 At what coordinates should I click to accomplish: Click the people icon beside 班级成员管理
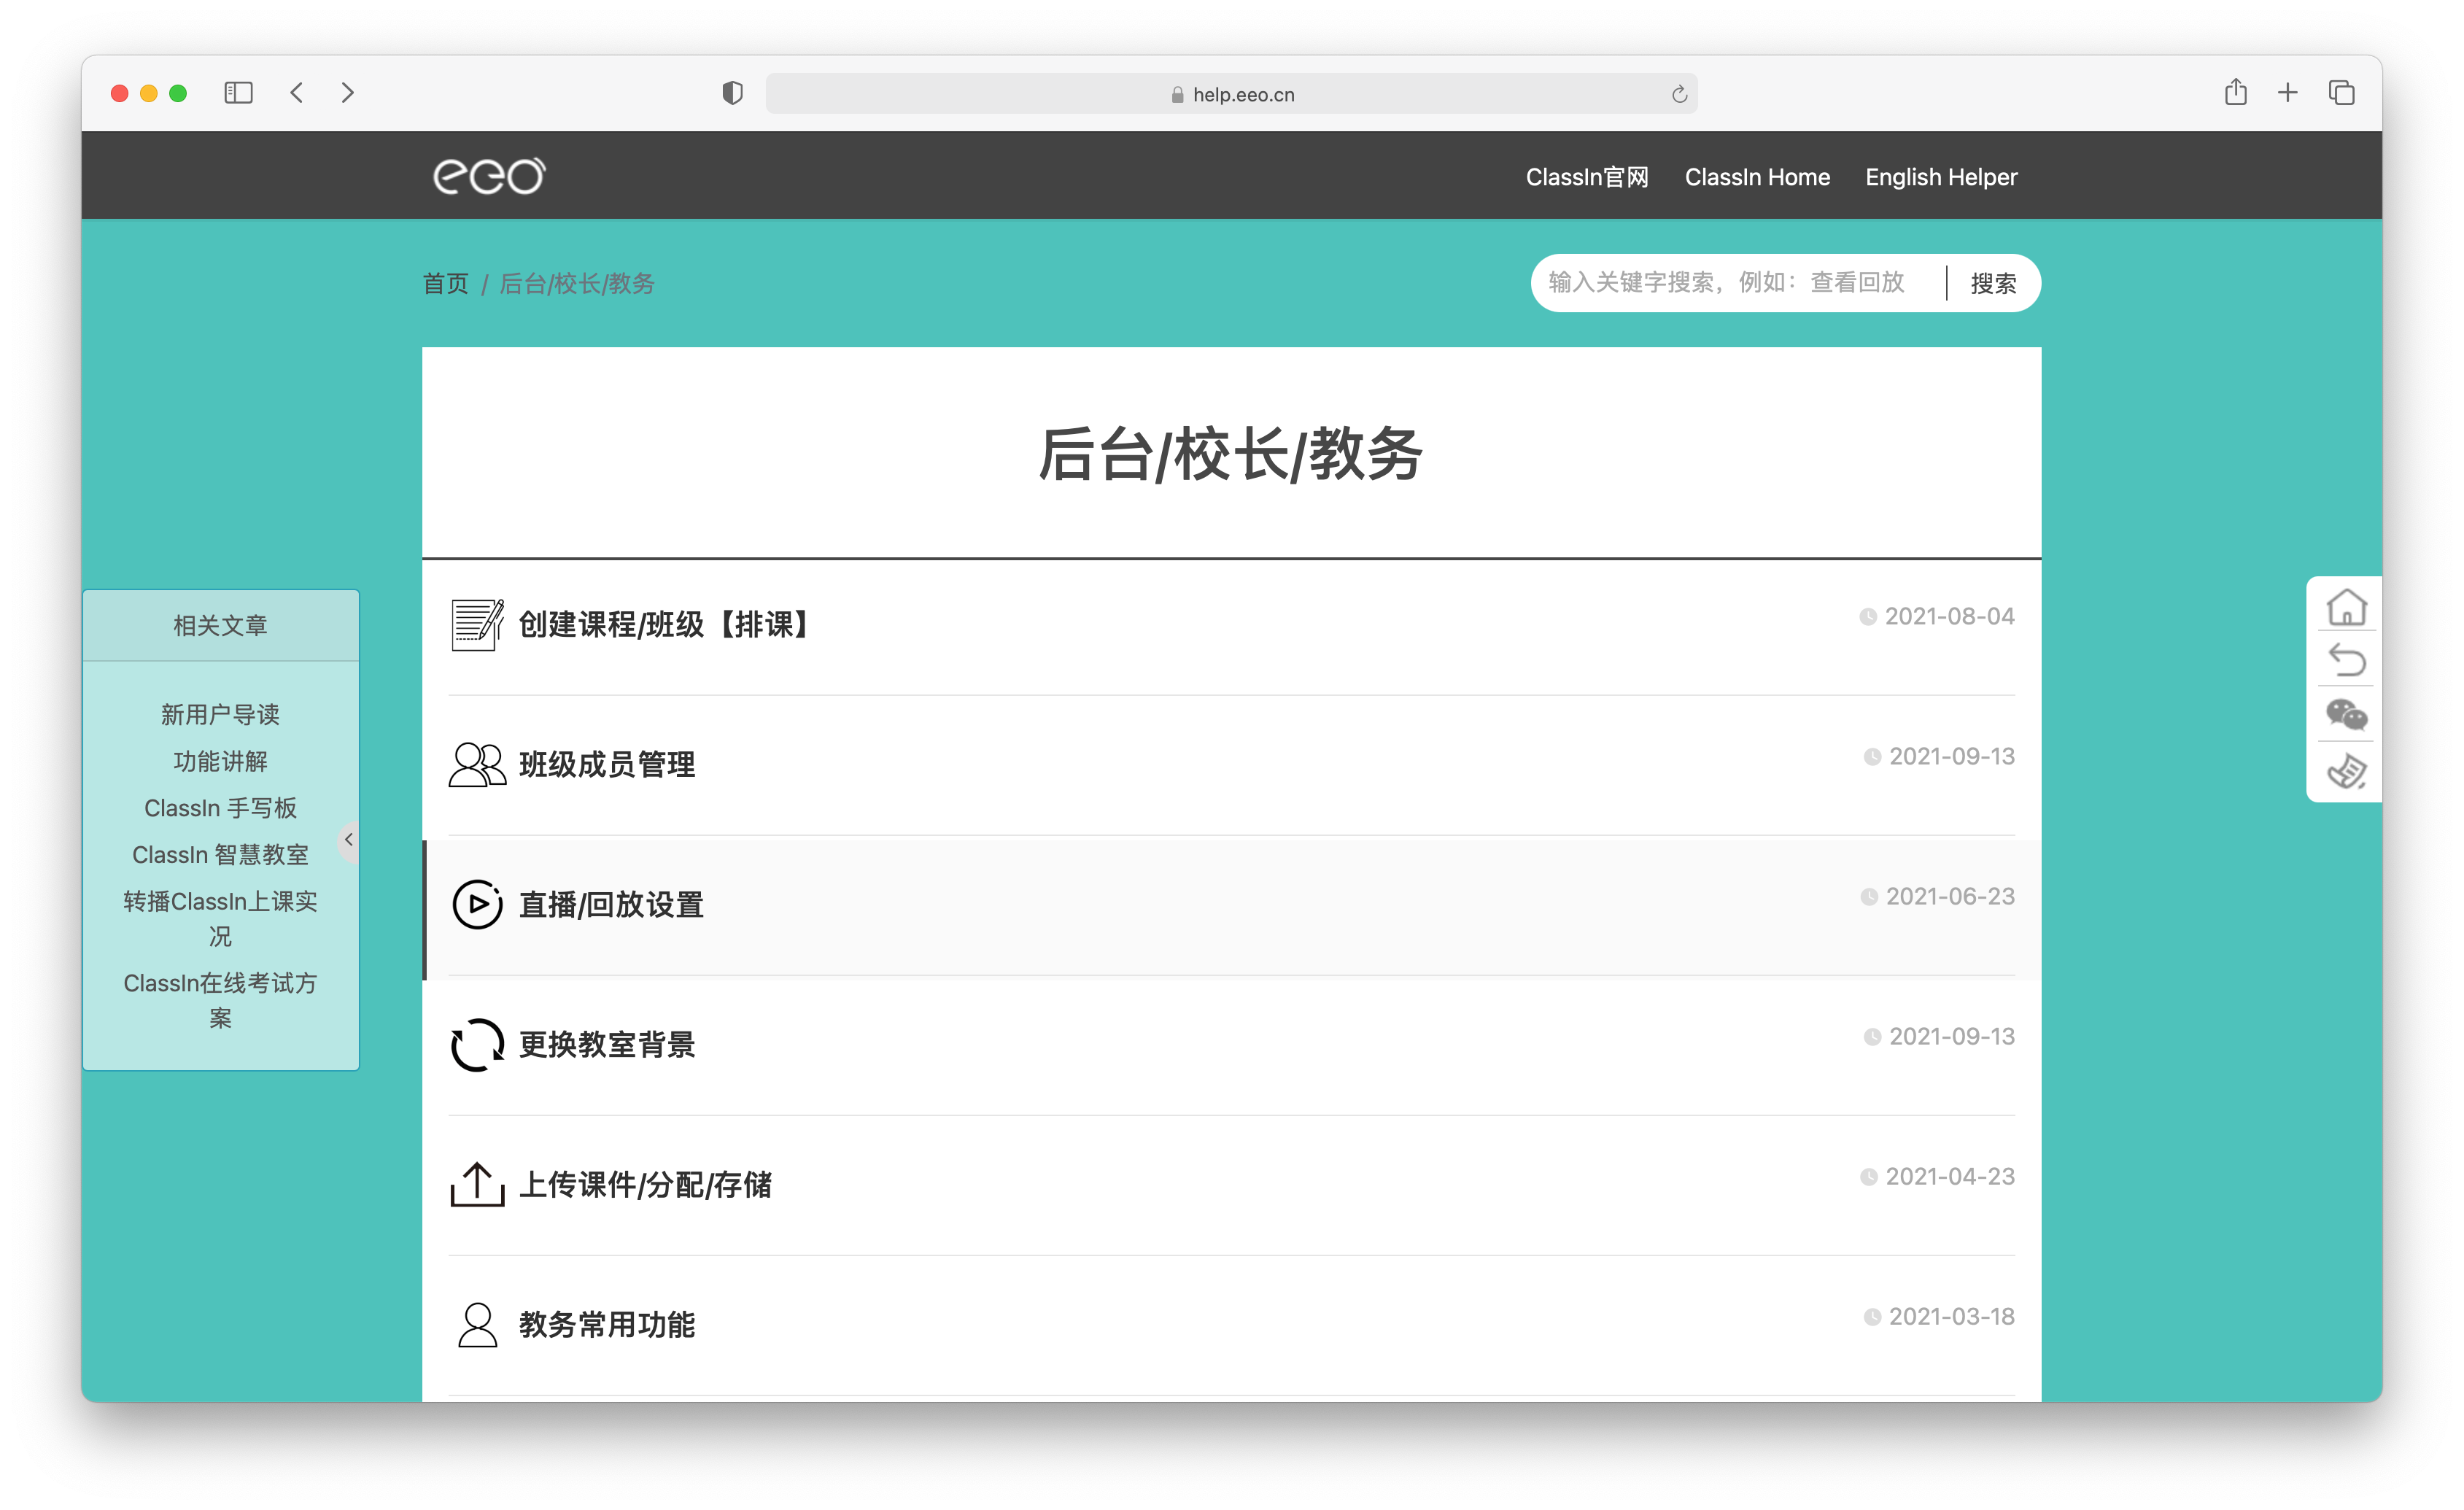[477, 764]
